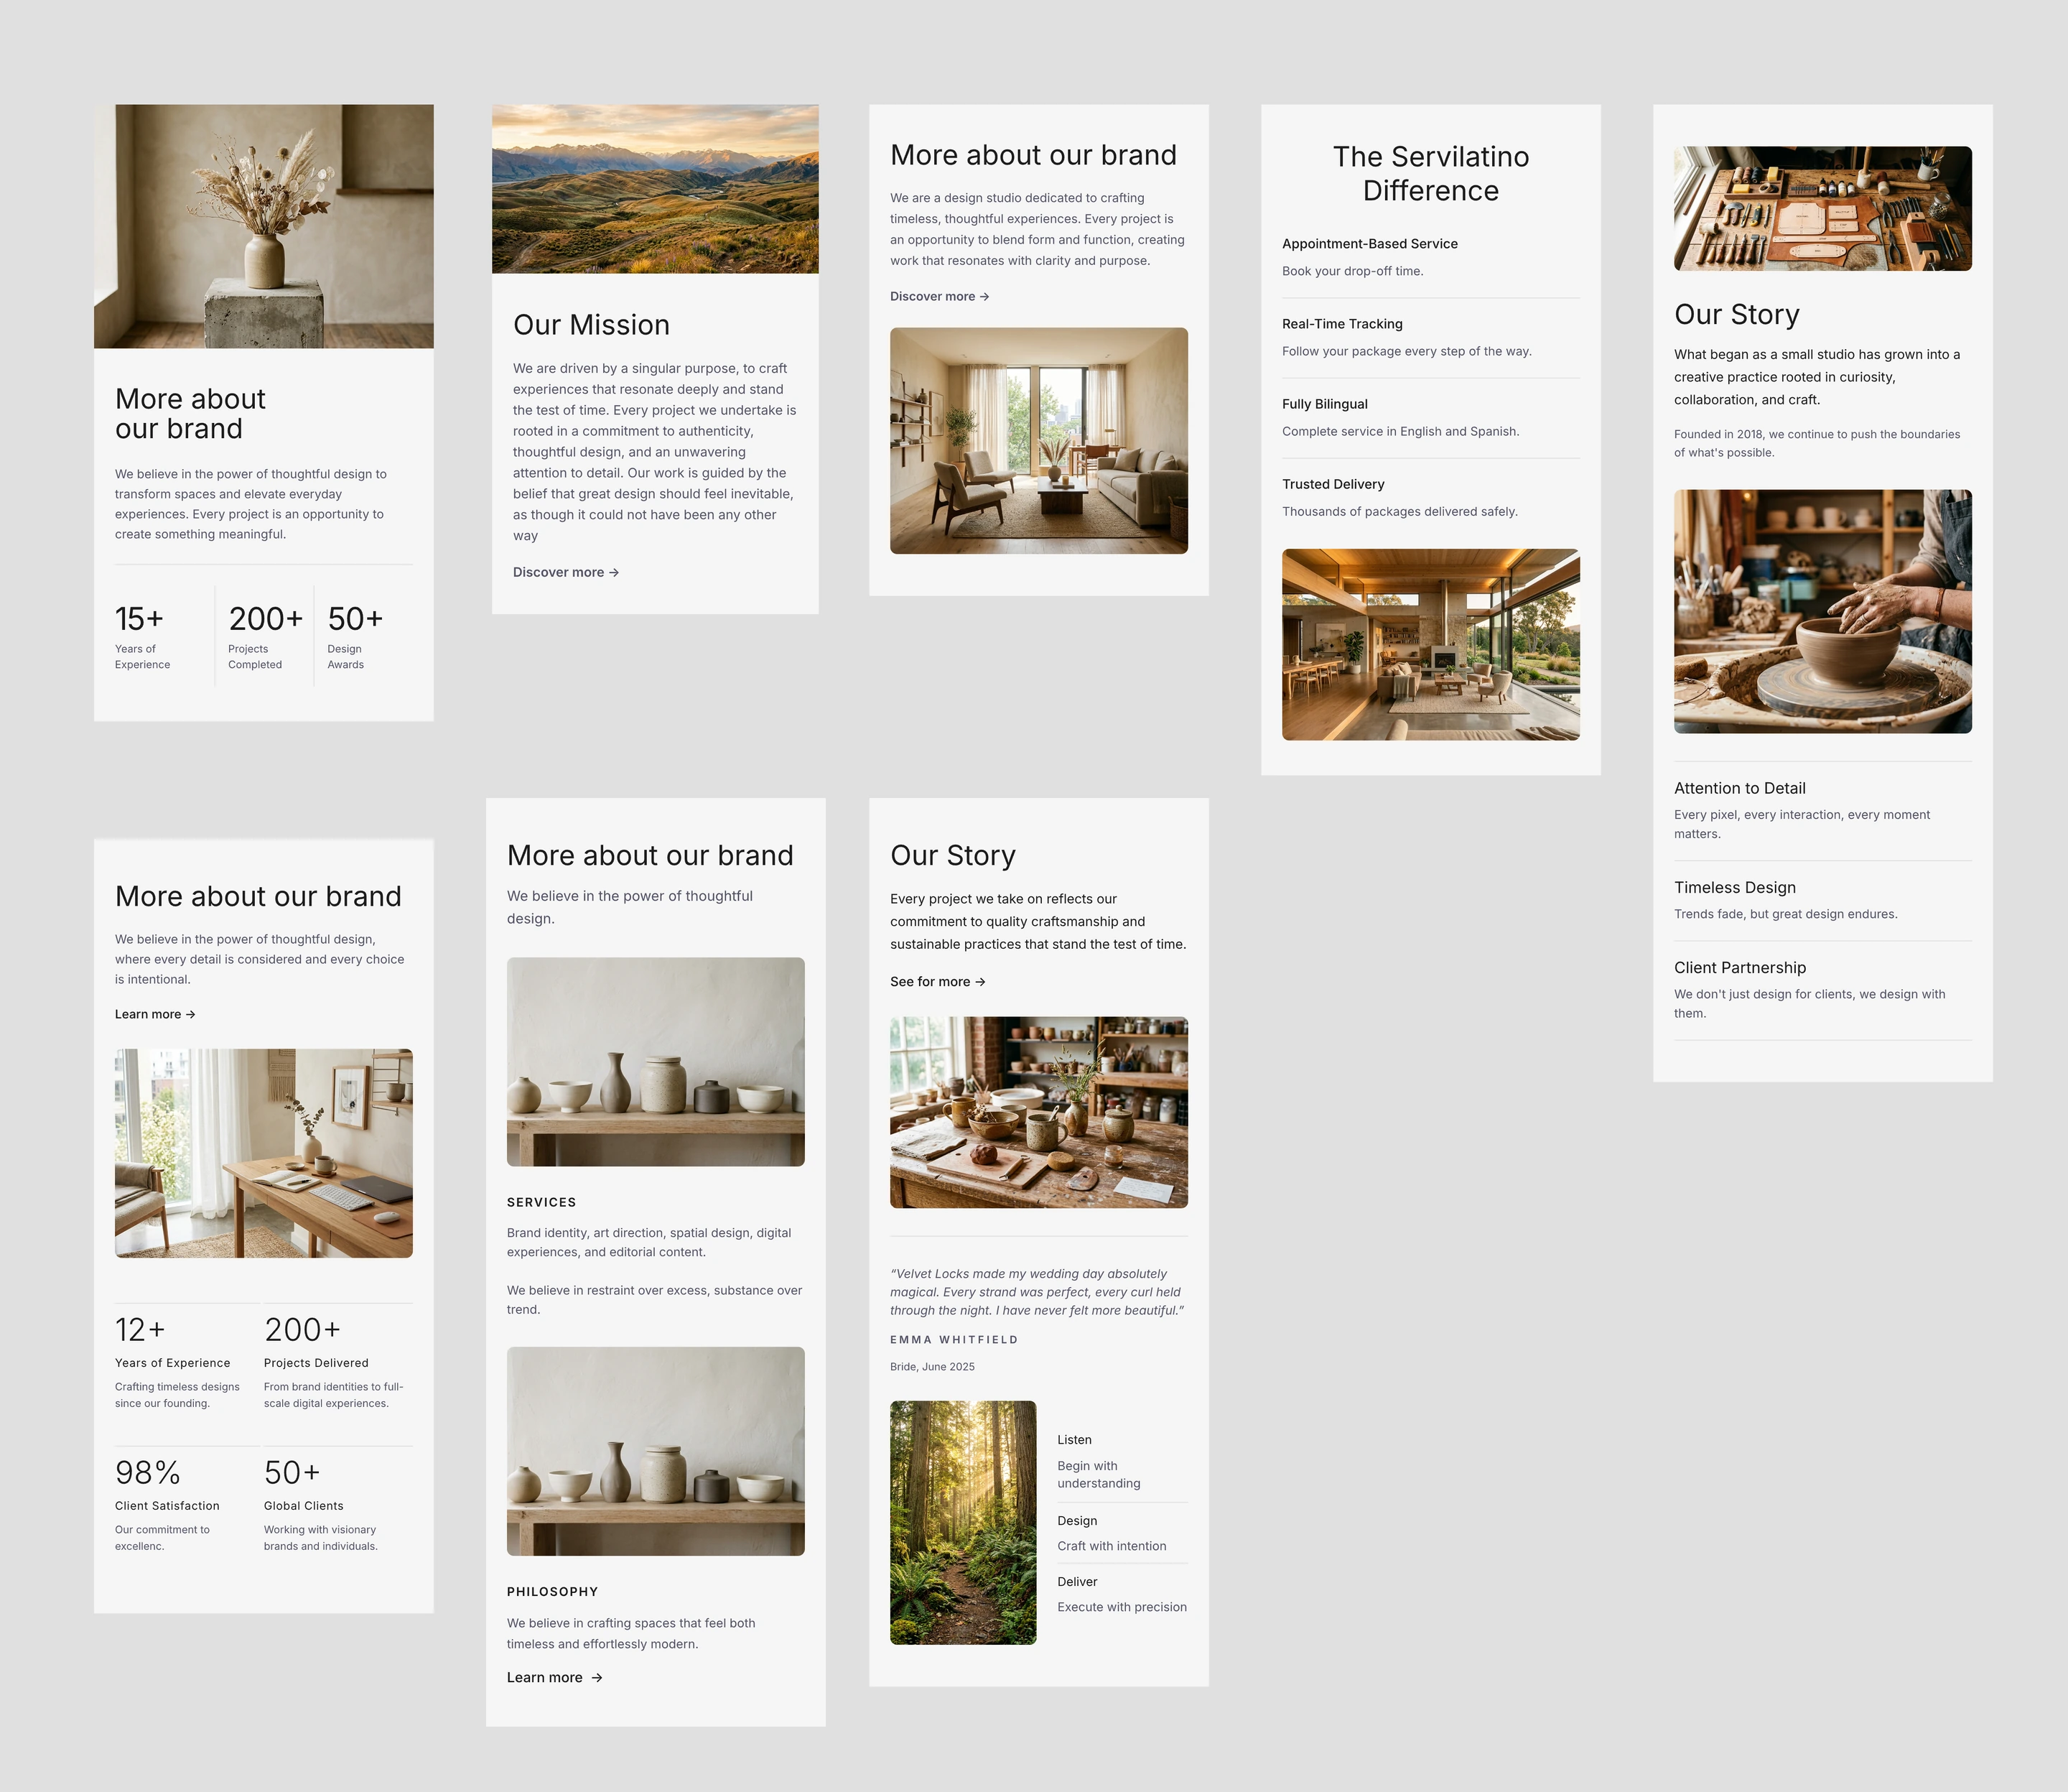Click the PHILOSOPHY label
Image resolution: width=2068 pixels, height=1792 pixels.
551,1591
